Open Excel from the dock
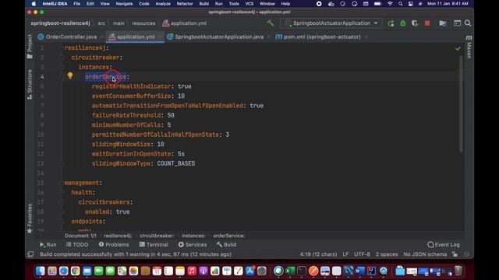 pyautogui.click(x=290, y=271)
